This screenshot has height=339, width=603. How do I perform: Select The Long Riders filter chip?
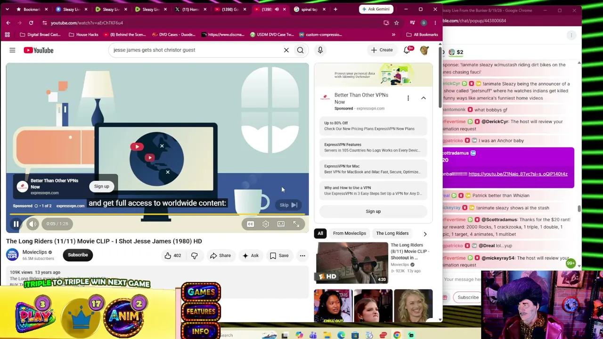coord(392,234)
